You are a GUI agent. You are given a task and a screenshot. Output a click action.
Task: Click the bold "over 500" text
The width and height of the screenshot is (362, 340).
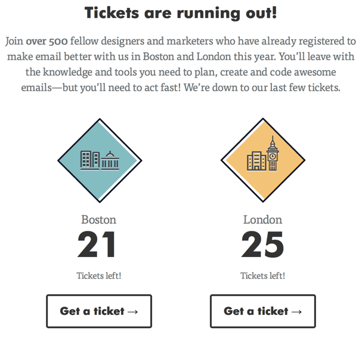tap(46, 42)
